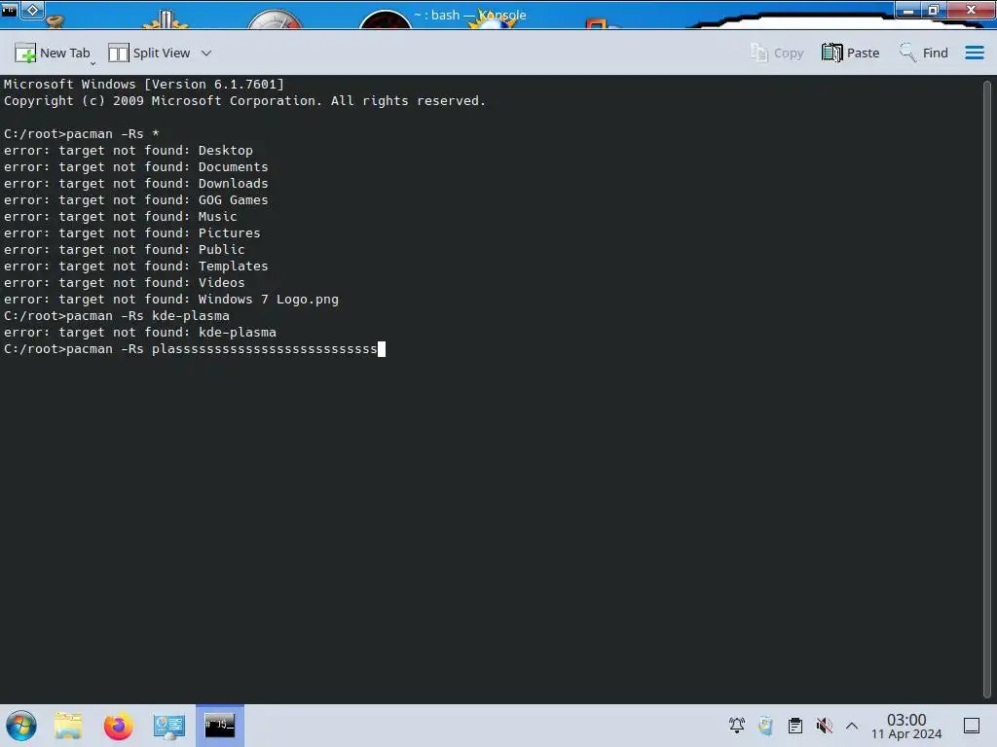Open the Konsole hamburger menu
The image size is (997, 747).
(974, 53)
